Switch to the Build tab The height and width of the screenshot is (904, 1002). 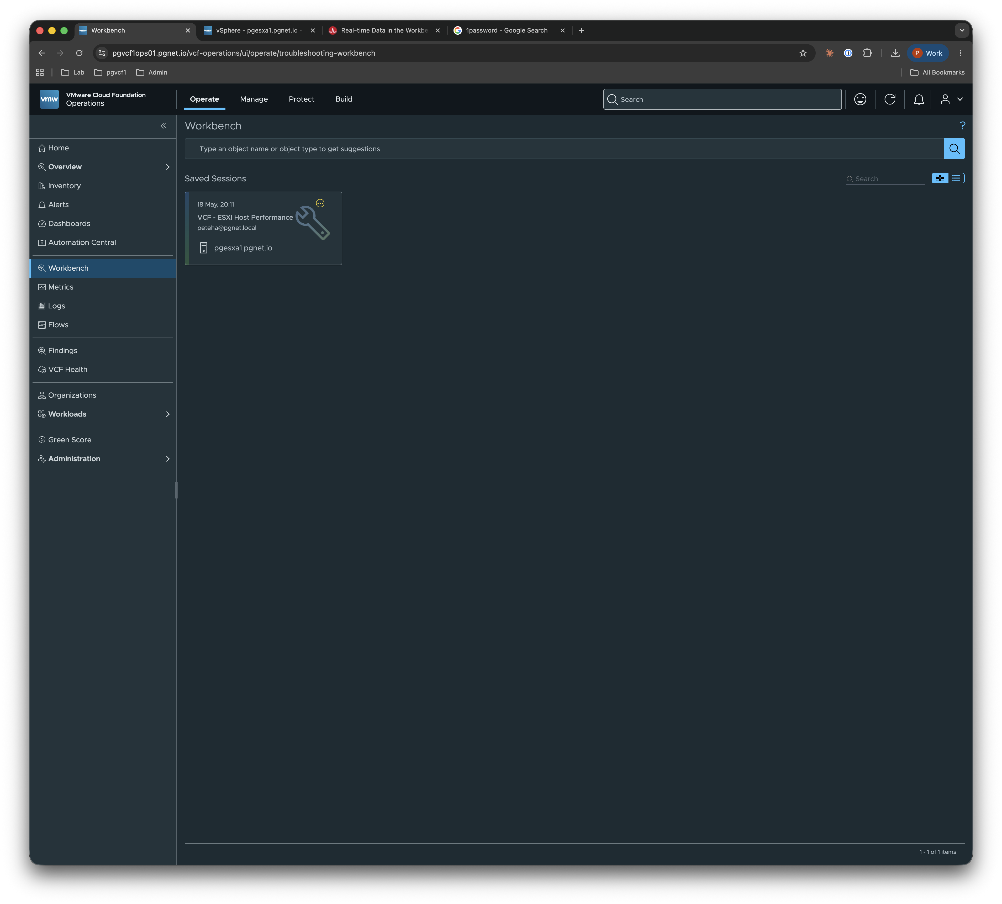coord(344,99)
